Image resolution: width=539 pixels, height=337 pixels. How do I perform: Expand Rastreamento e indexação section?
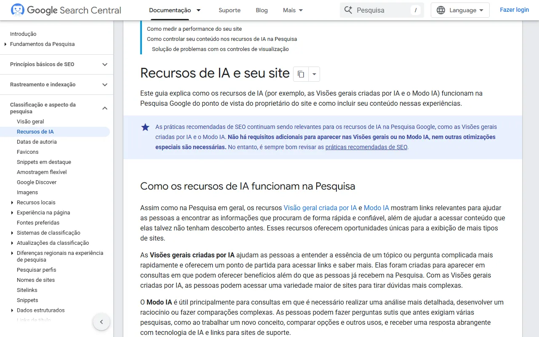tap(105, 85)
